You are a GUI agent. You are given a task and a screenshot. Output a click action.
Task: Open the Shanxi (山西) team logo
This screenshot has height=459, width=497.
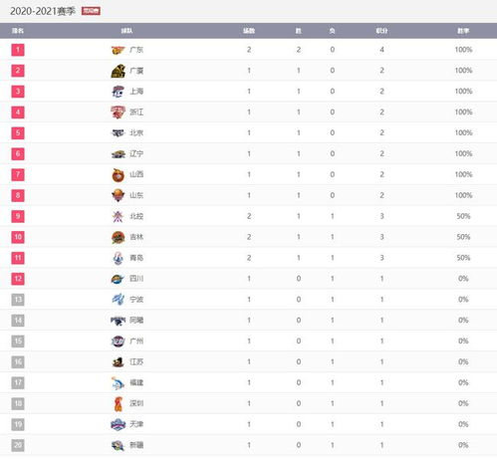(x=118, y=175)
